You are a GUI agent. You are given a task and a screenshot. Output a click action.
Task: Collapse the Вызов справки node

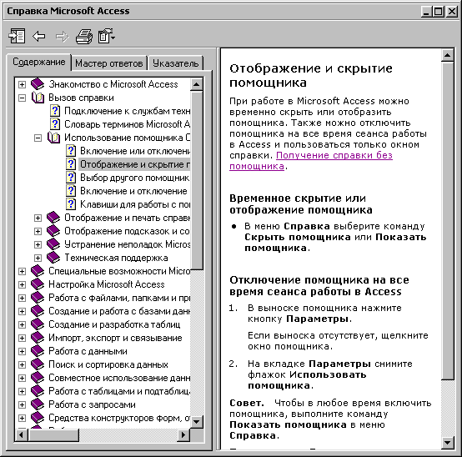point(22,98)
